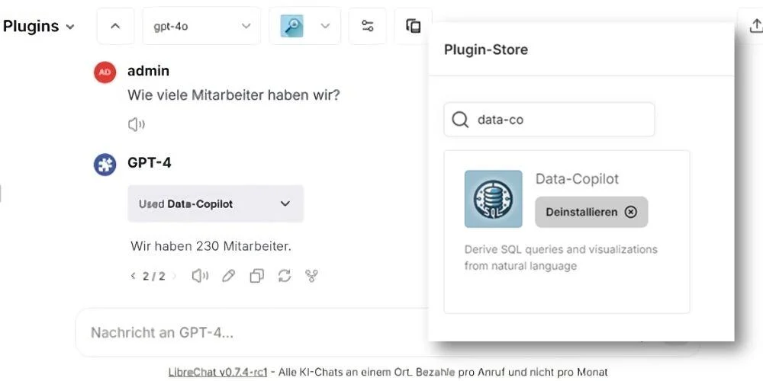The image size is (763, 381).
Task: Click the Data-Copilot plugin thumbnail
Action: pos(494,199)
